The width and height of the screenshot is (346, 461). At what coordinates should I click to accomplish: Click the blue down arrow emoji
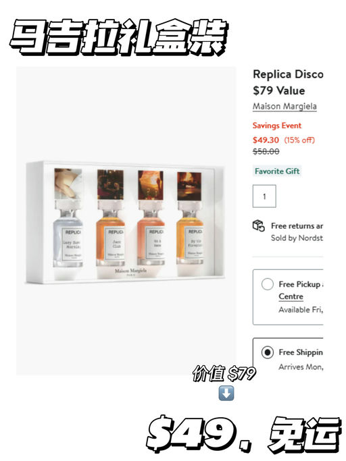tap(226, 394)
